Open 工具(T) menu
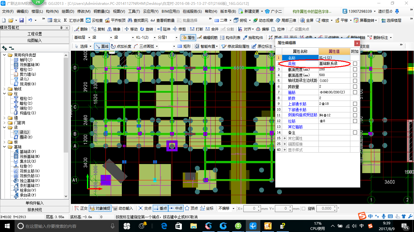The height and width of the screenshot is (232, 414). (134, 11)
